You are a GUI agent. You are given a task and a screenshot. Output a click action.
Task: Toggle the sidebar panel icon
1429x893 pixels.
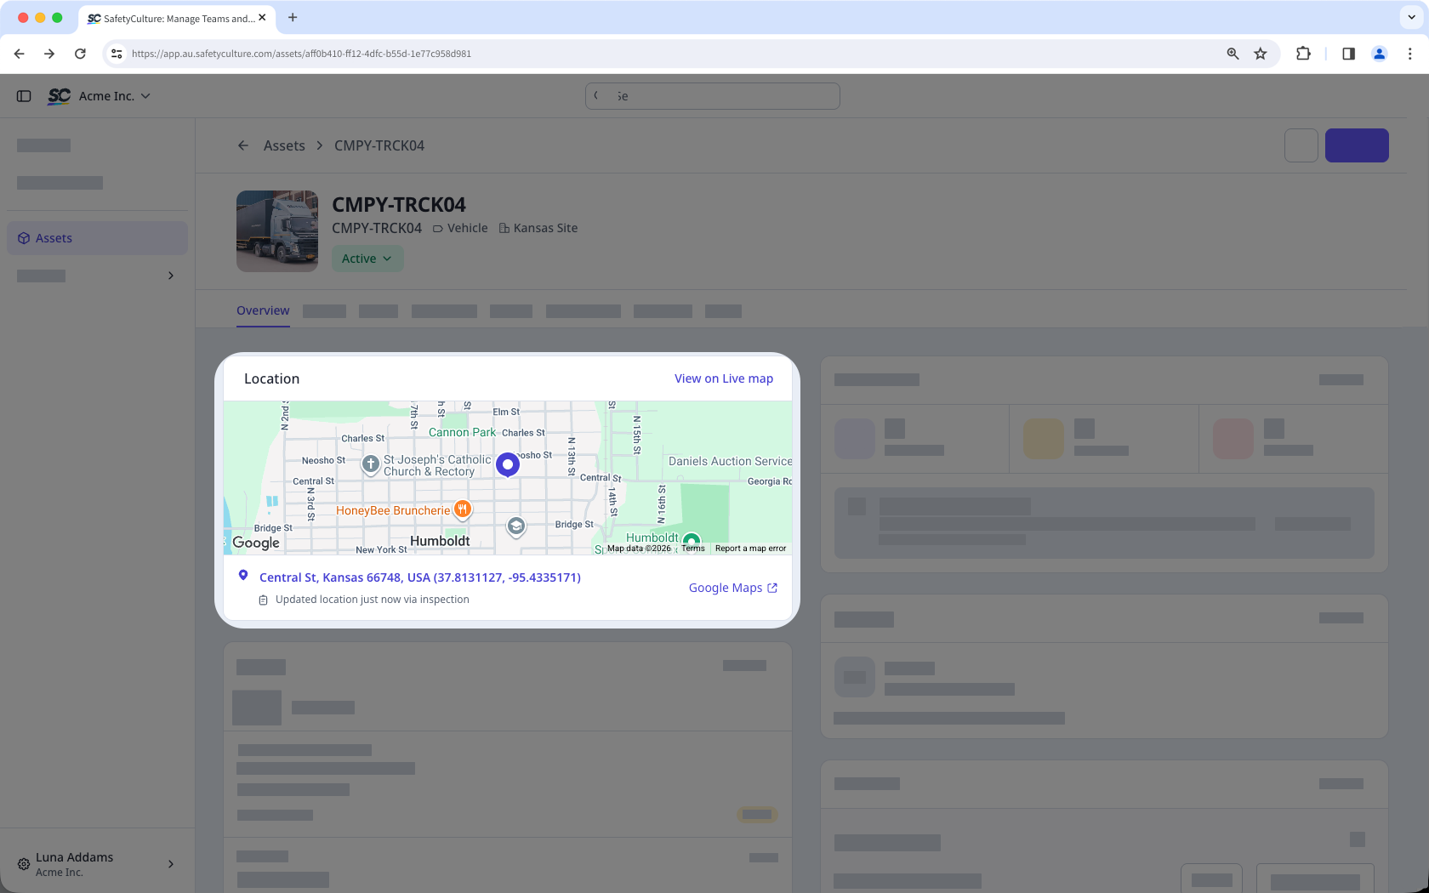click(24, 96)
